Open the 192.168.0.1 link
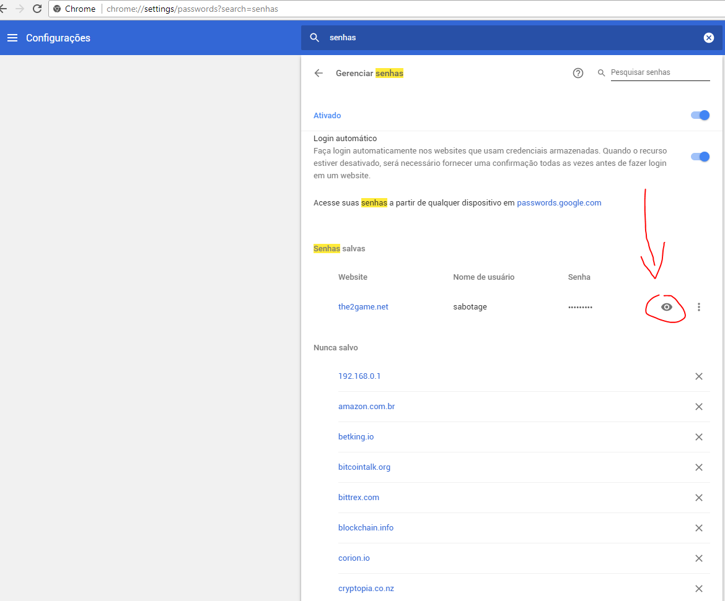The height and width of the screenshot is (601, 725). click(x=359, y=376)
